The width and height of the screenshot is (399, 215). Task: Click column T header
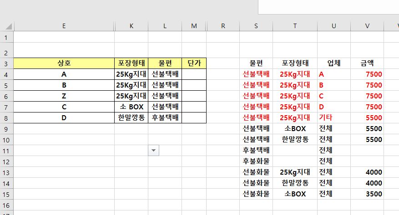click(295, 26)
